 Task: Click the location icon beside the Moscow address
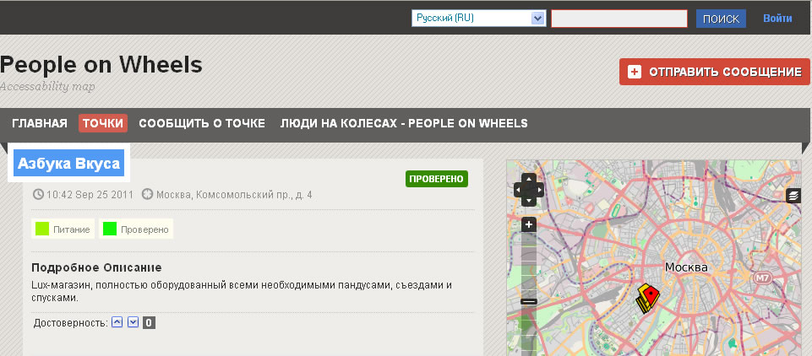(x=148, y=195)
